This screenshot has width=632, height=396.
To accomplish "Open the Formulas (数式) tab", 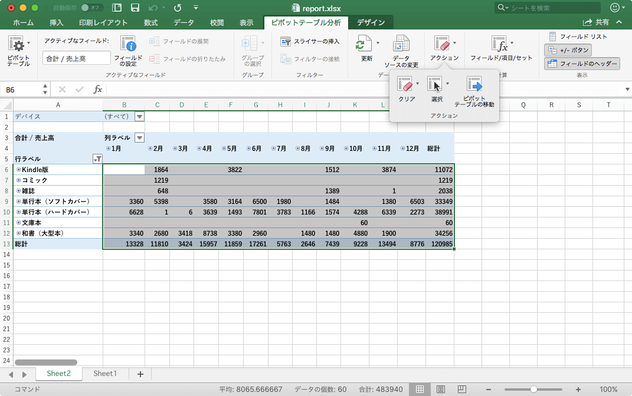I will (150, 22).
